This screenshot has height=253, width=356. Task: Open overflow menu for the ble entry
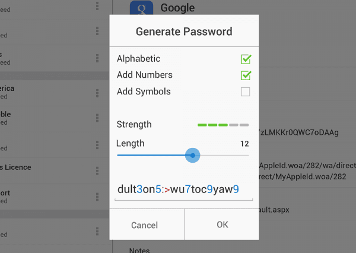tap(97, 118)
